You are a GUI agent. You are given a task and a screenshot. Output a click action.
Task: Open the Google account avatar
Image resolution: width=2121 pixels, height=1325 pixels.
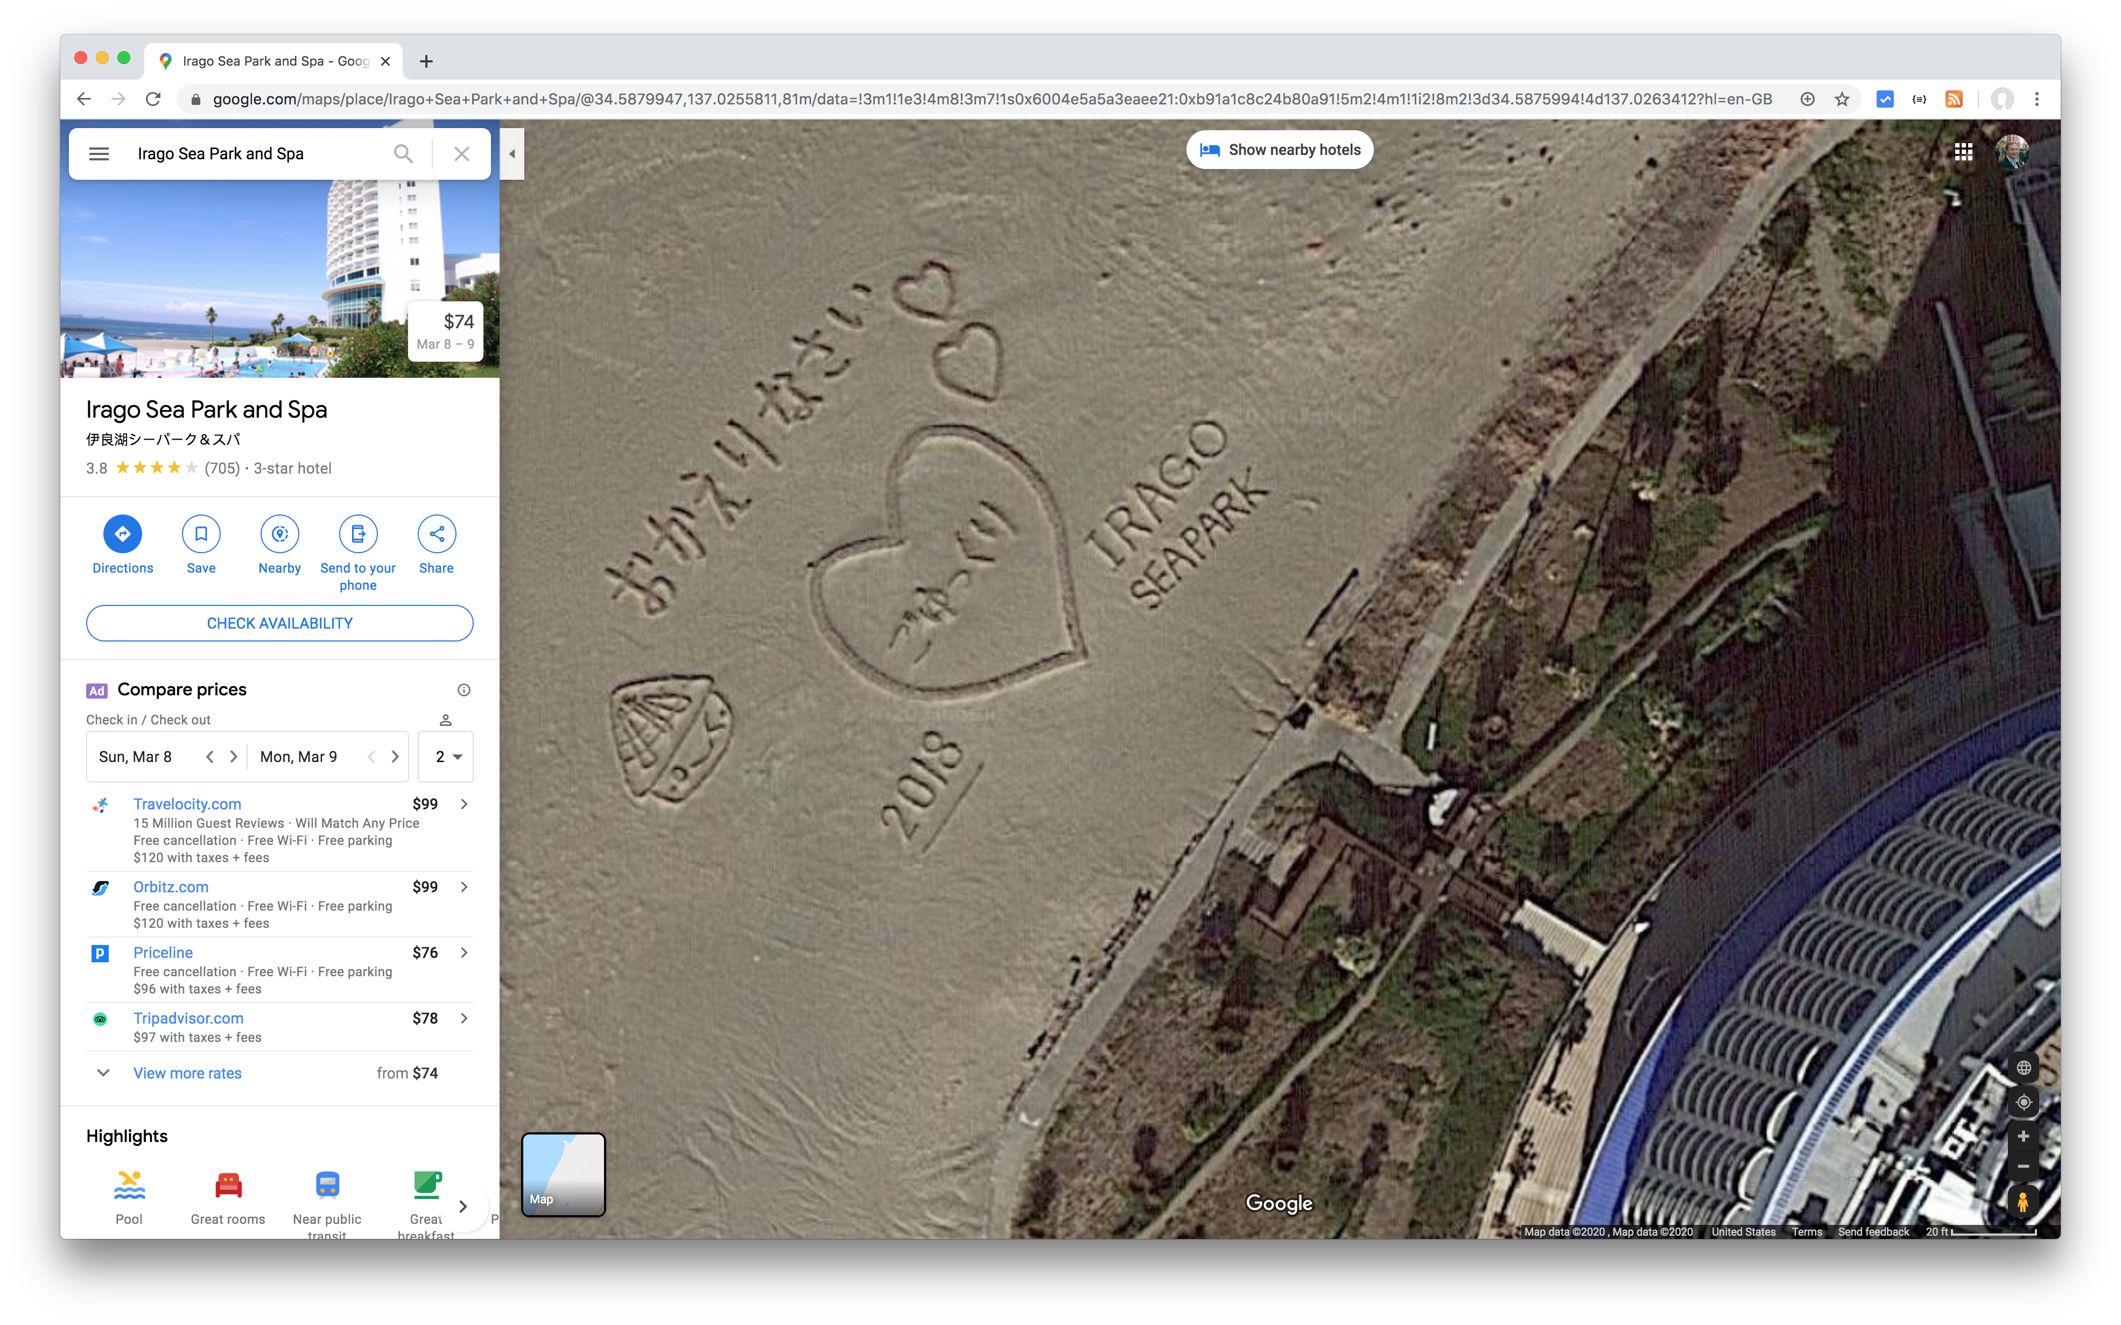coord(2011,152)
